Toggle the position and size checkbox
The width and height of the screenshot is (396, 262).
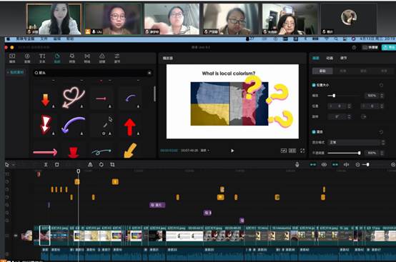(x=314, y=85)
